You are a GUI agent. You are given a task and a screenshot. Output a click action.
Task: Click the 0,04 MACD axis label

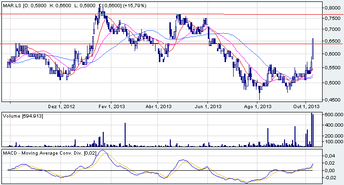[330, 156]
